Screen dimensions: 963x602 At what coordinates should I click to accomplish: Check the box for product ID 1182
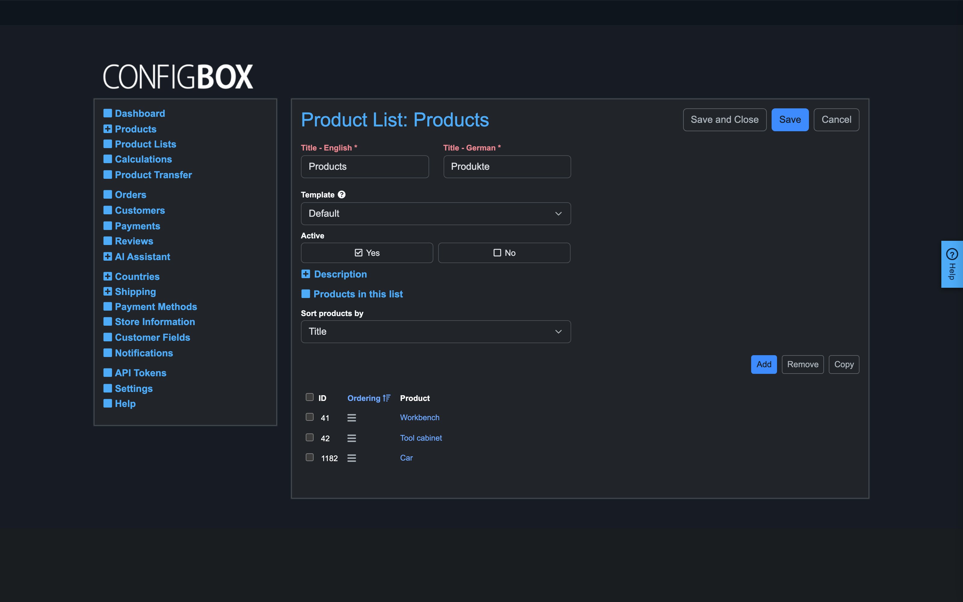coord(310,457)
